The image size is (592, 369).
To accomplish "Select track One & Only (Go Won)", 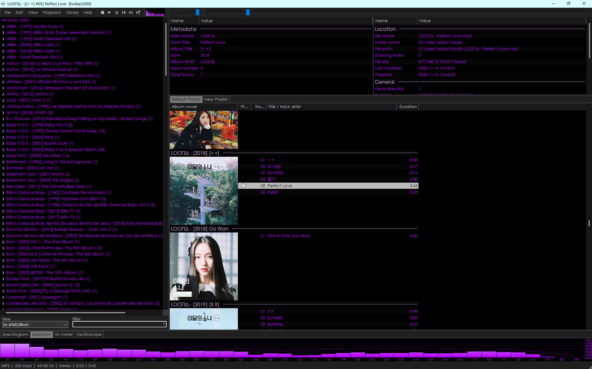I will coord(328,236).
